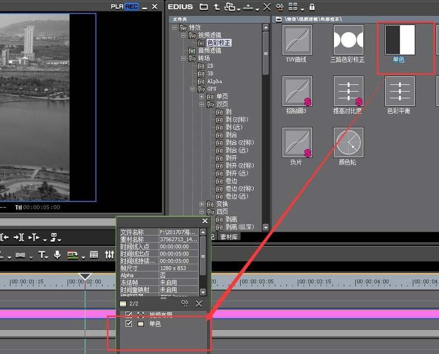This screenshot has height=354, width=439.
Task: Choose the YUV曲线 effect icon
Action: point(297,40)
